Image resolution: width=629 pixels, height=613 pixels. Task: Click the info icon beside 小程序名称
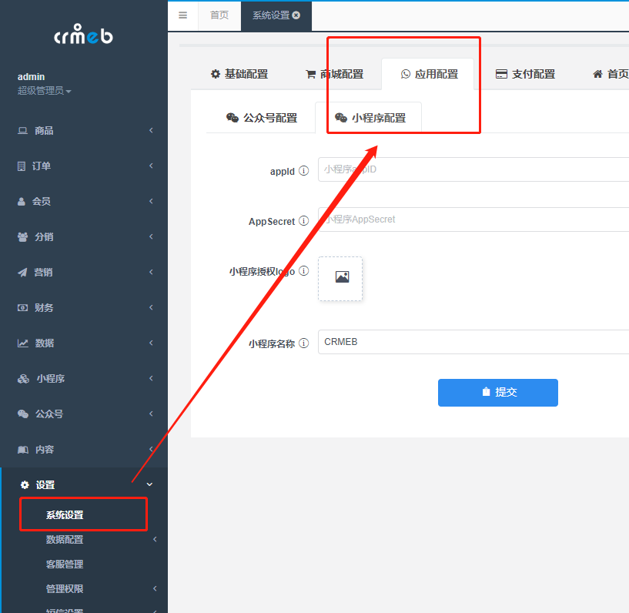click(x=305, y=343)
